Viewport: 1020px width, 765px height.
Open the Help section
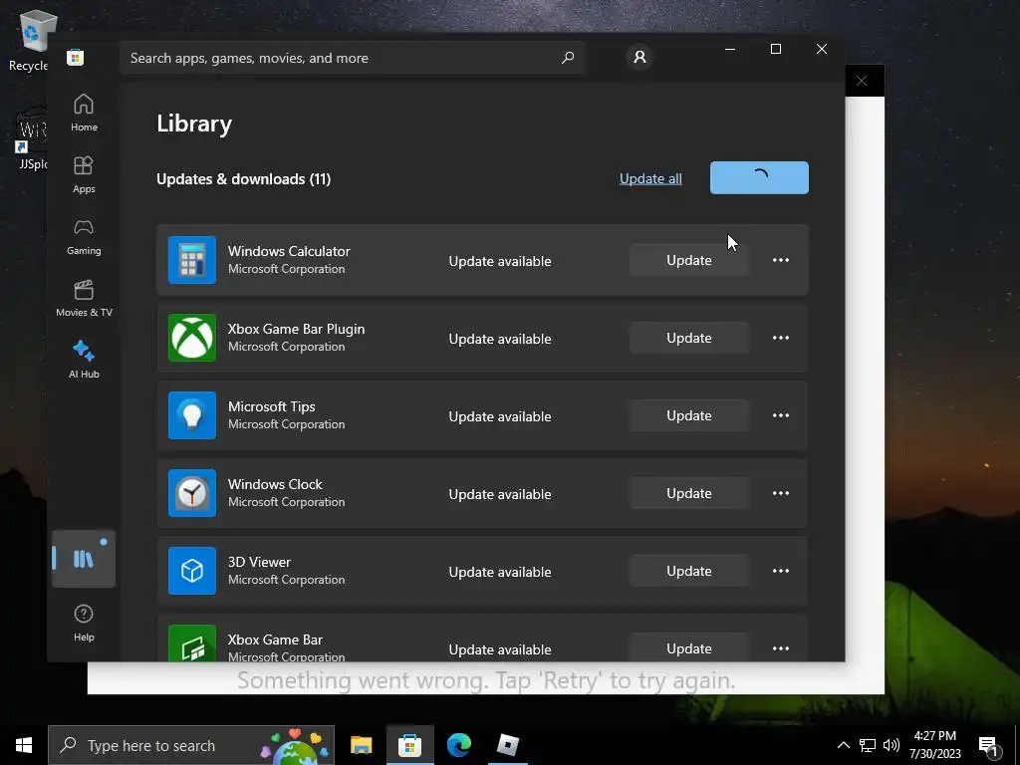[84, 623]
